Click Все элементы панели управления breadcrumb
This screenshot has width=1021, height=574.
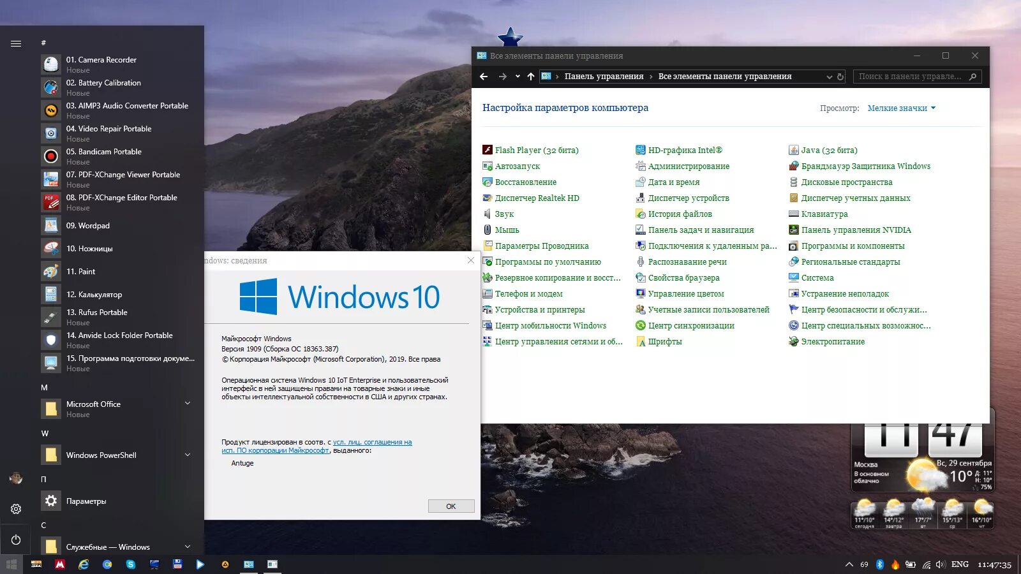click(725, 77)
